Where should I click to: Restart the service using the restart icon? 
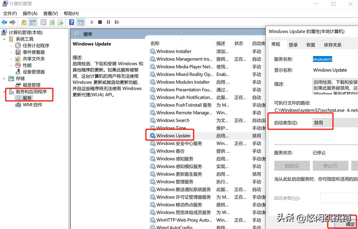point(117,22)
